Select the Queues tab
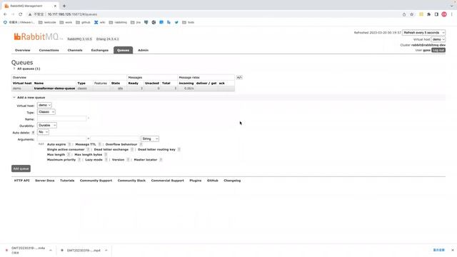The image size is (457, 257). click(123, 51)
